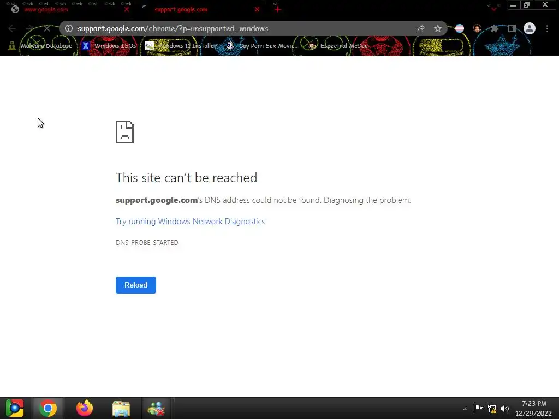Open the volume speaker tray icon

pyautogui.click(x=505, y=409)
